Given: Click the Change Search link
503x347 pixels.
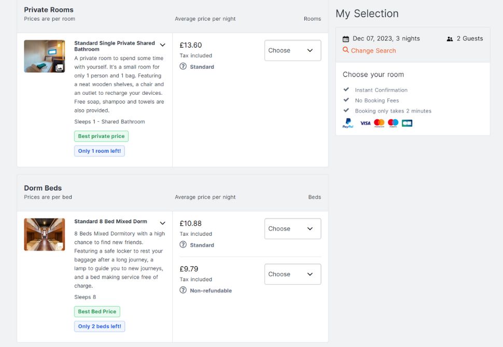Looking at the screenshot, I should tap(373, 51).
